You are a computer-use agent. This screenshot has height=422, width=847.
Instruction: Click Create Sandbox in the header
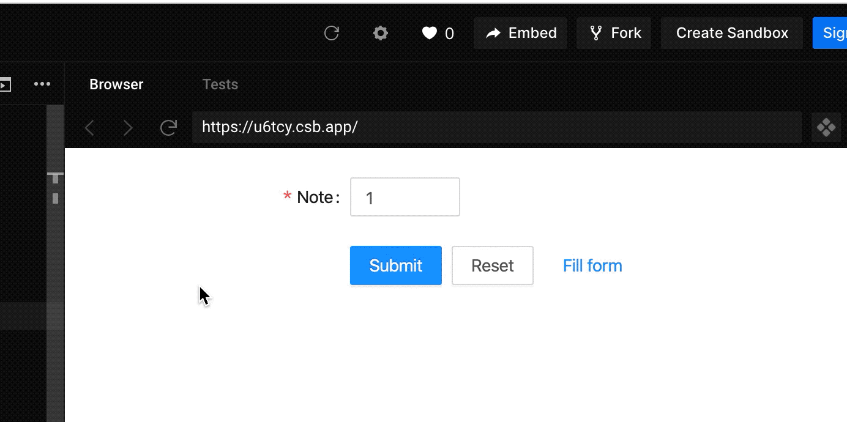[731, 33]
